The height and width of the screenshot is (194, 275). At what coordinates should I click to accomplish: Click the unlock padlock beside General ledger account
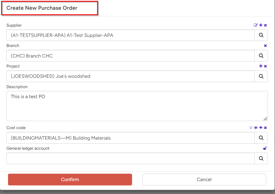(265, 148)
